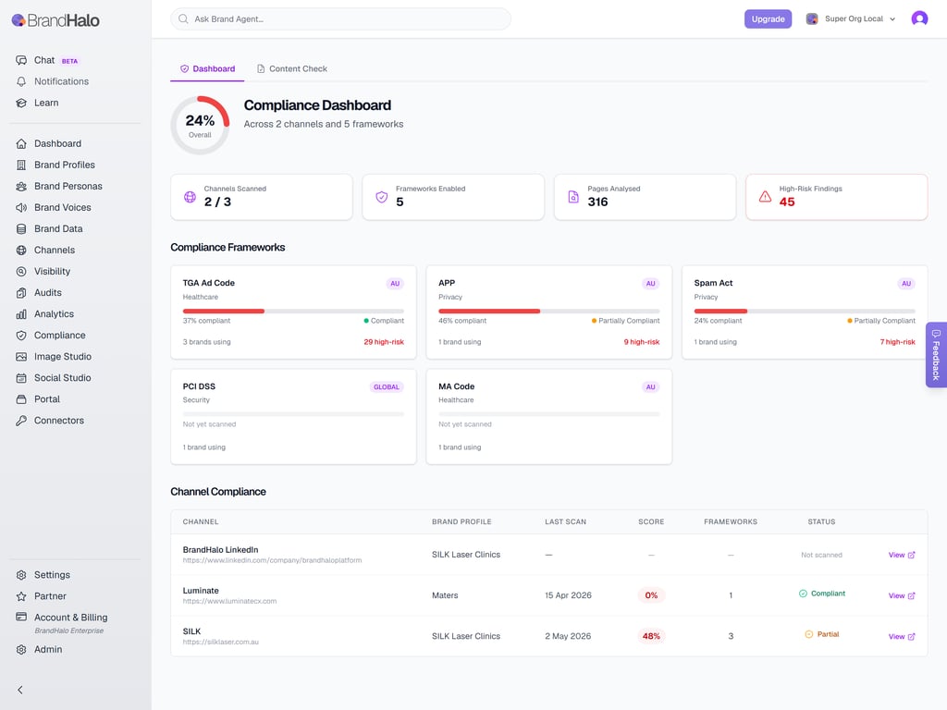The width and height of the screenshot is (947, 710).
Task: Click the SILK Partial status
Action: [822, 634]
